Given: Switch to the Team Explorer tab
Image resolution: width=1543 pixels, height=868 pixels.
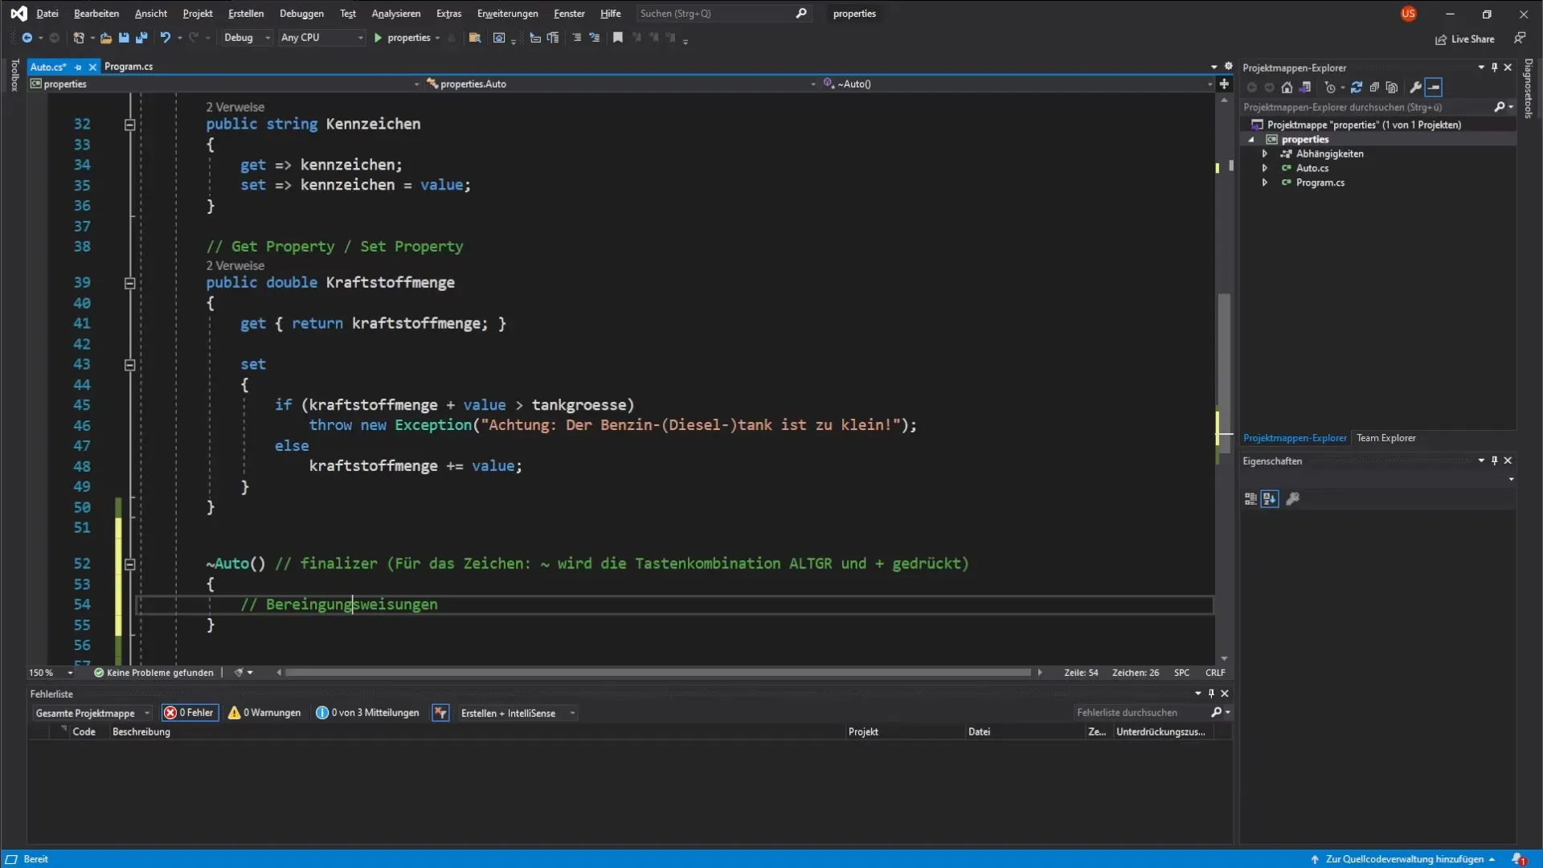Looking at the screenshot, I should pos(1385,438).
